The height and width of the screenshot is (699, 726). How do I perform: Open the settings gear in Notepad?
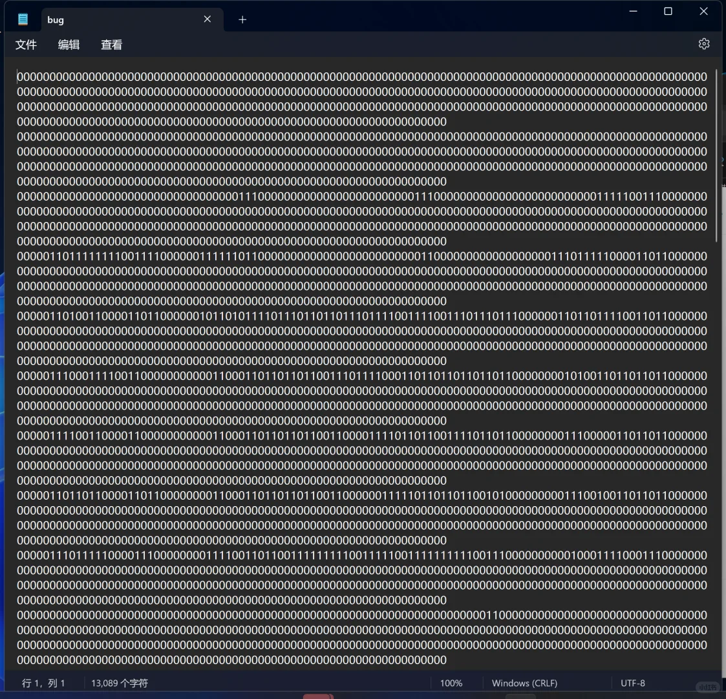[704, 44]
